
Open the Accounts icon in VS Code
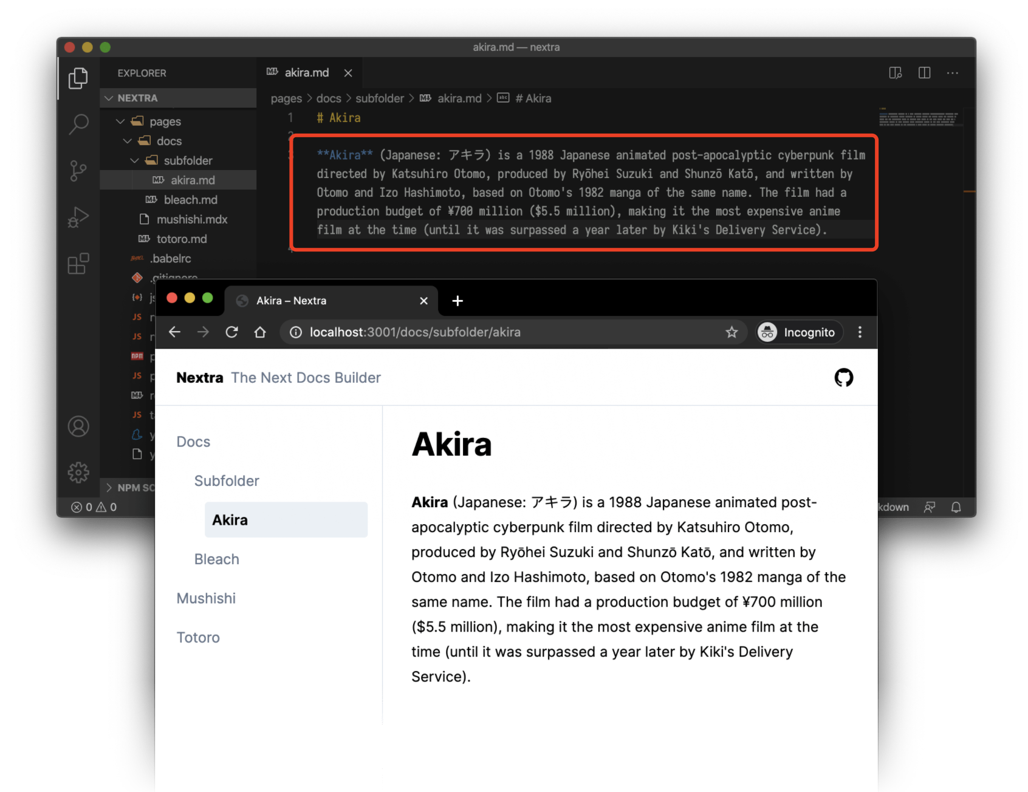click(78, 426)
